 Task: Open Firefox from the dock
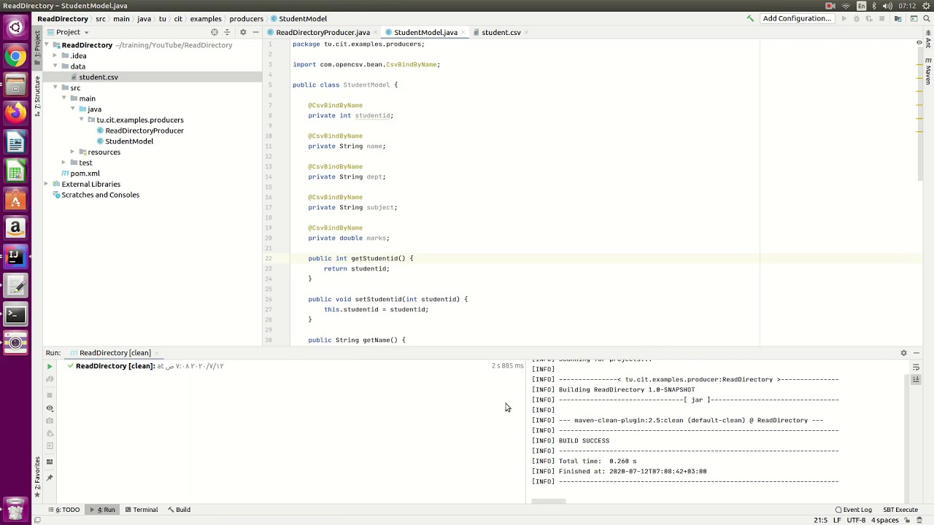coord(15,113)
